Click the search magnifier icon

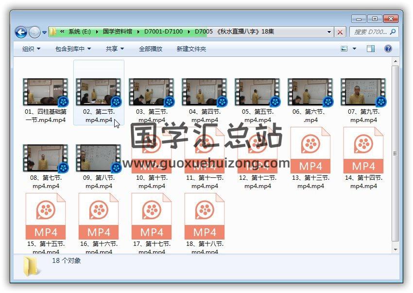coord(393,32)
